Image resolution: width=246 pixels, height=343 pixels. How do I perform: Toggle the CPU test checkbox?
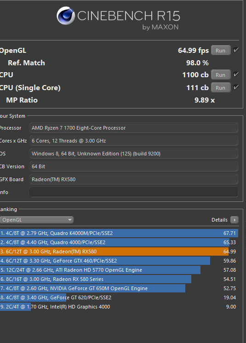pos(236,74)
